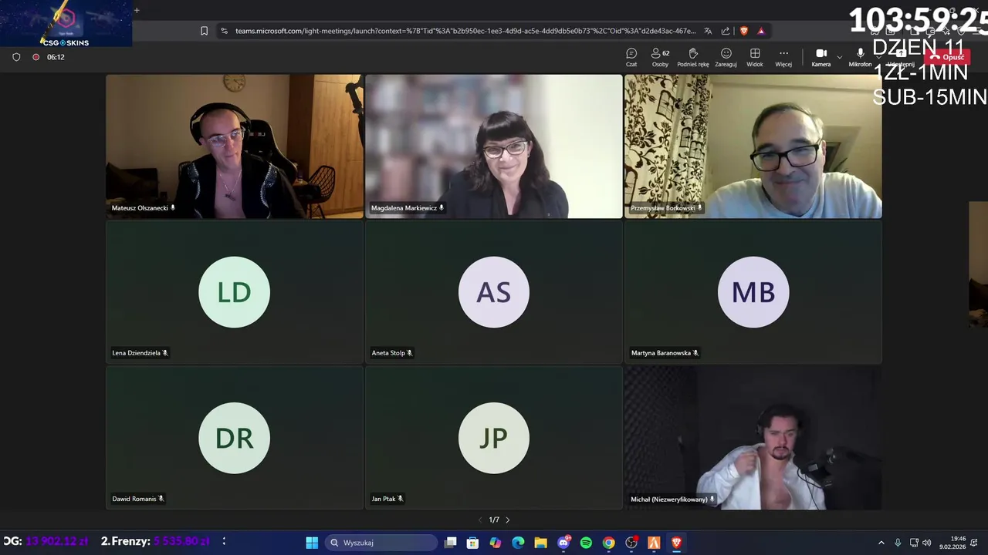Click the 1/7 page indicator

tap(494, 520)
